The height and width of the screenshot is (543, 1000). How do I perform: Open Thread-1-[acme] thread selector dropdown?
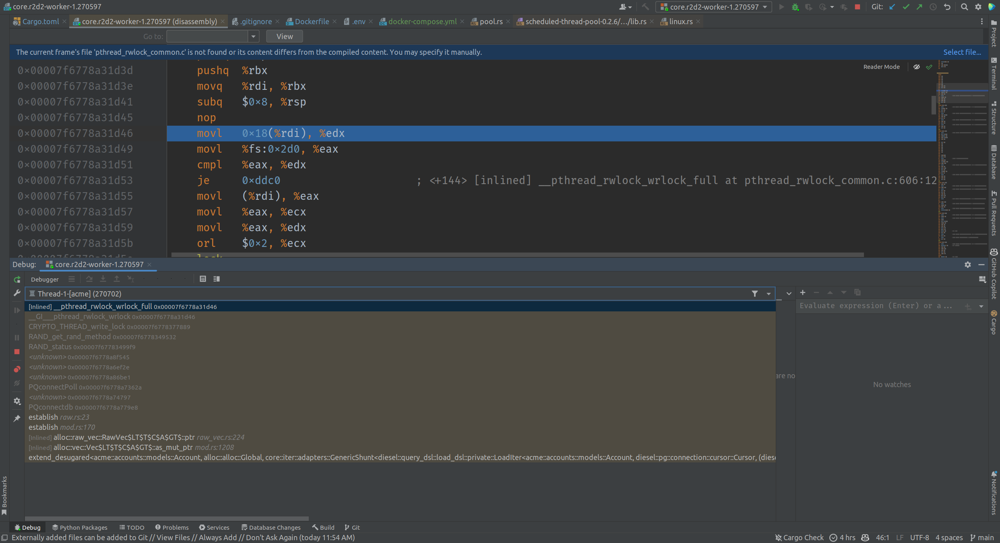[x=769, y=294]
